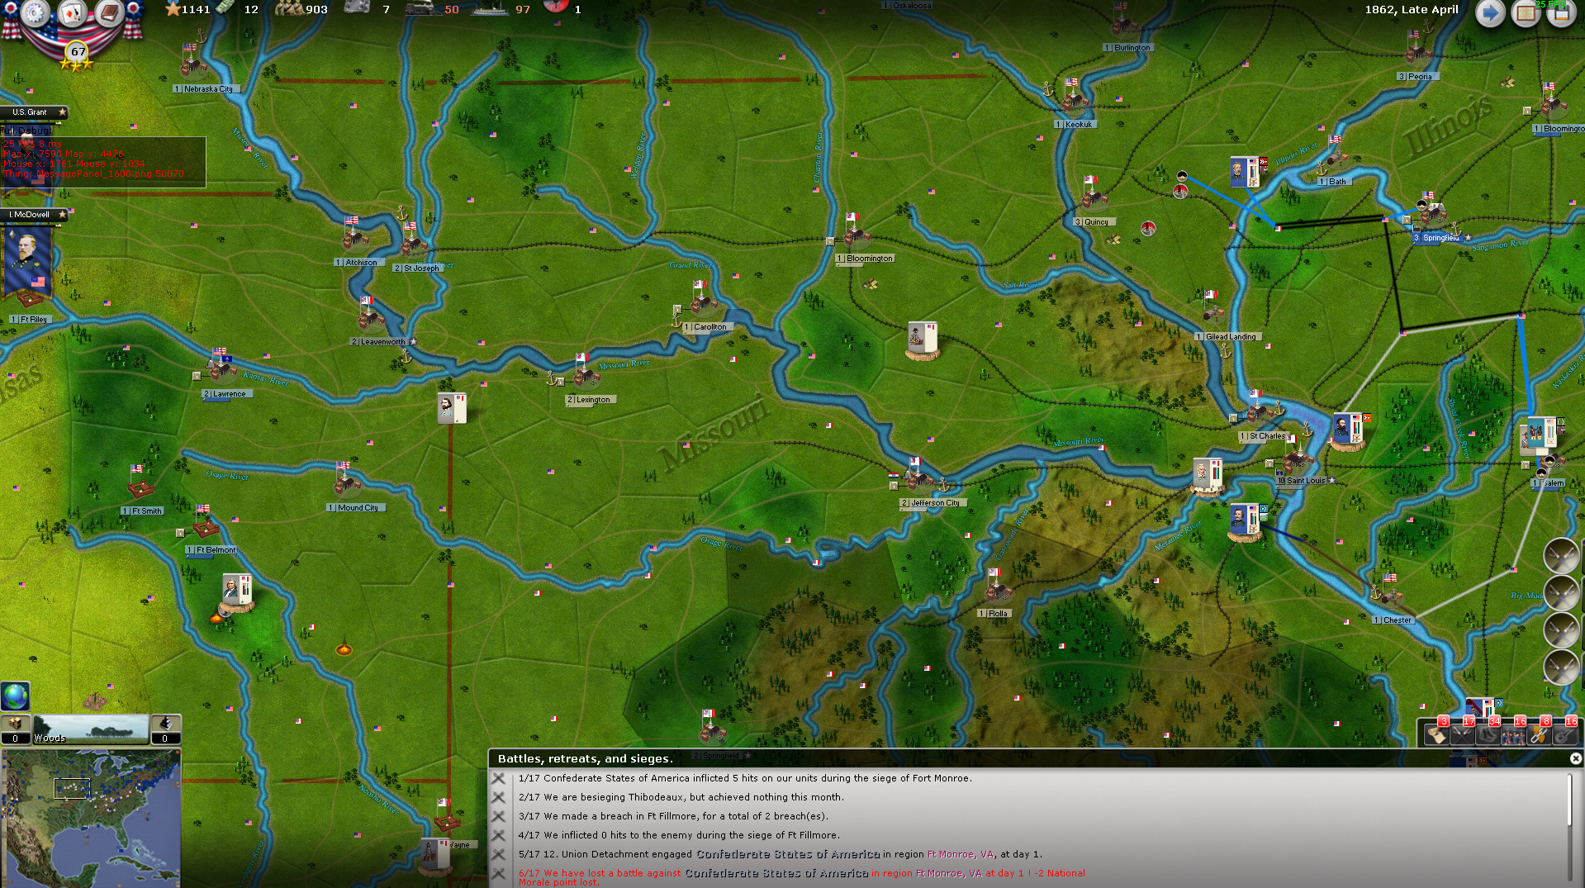This screenshot has height=888, width=1585.
Task: Select the I.McDowell leader tab
Action: coord(33,215)
